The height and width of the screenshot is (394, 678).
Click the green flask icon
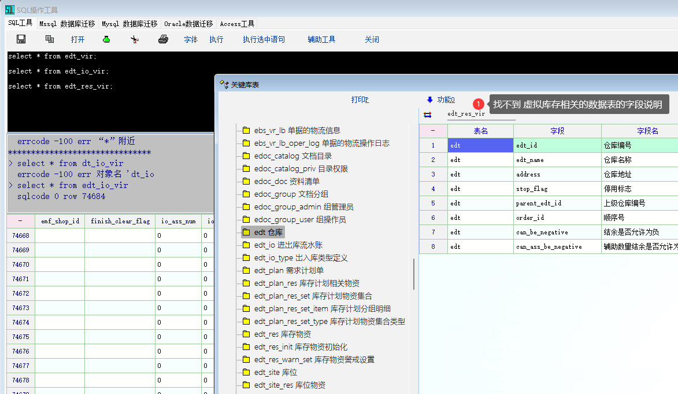[x=106, y=39]
